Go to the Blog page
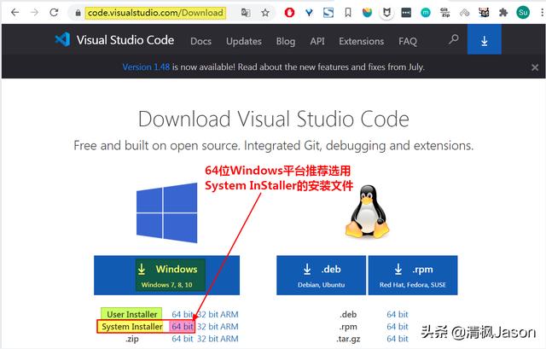This screenshot has height=349, width=546. tap(286, 41)
